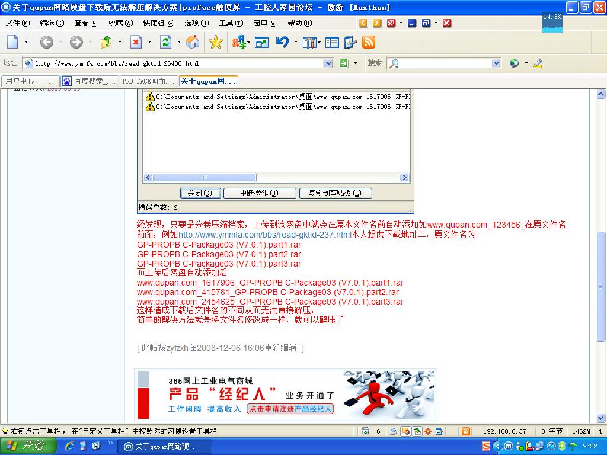Click the Stop loading icon
Viewport: 607px width, 455px height.
(136, 42)
